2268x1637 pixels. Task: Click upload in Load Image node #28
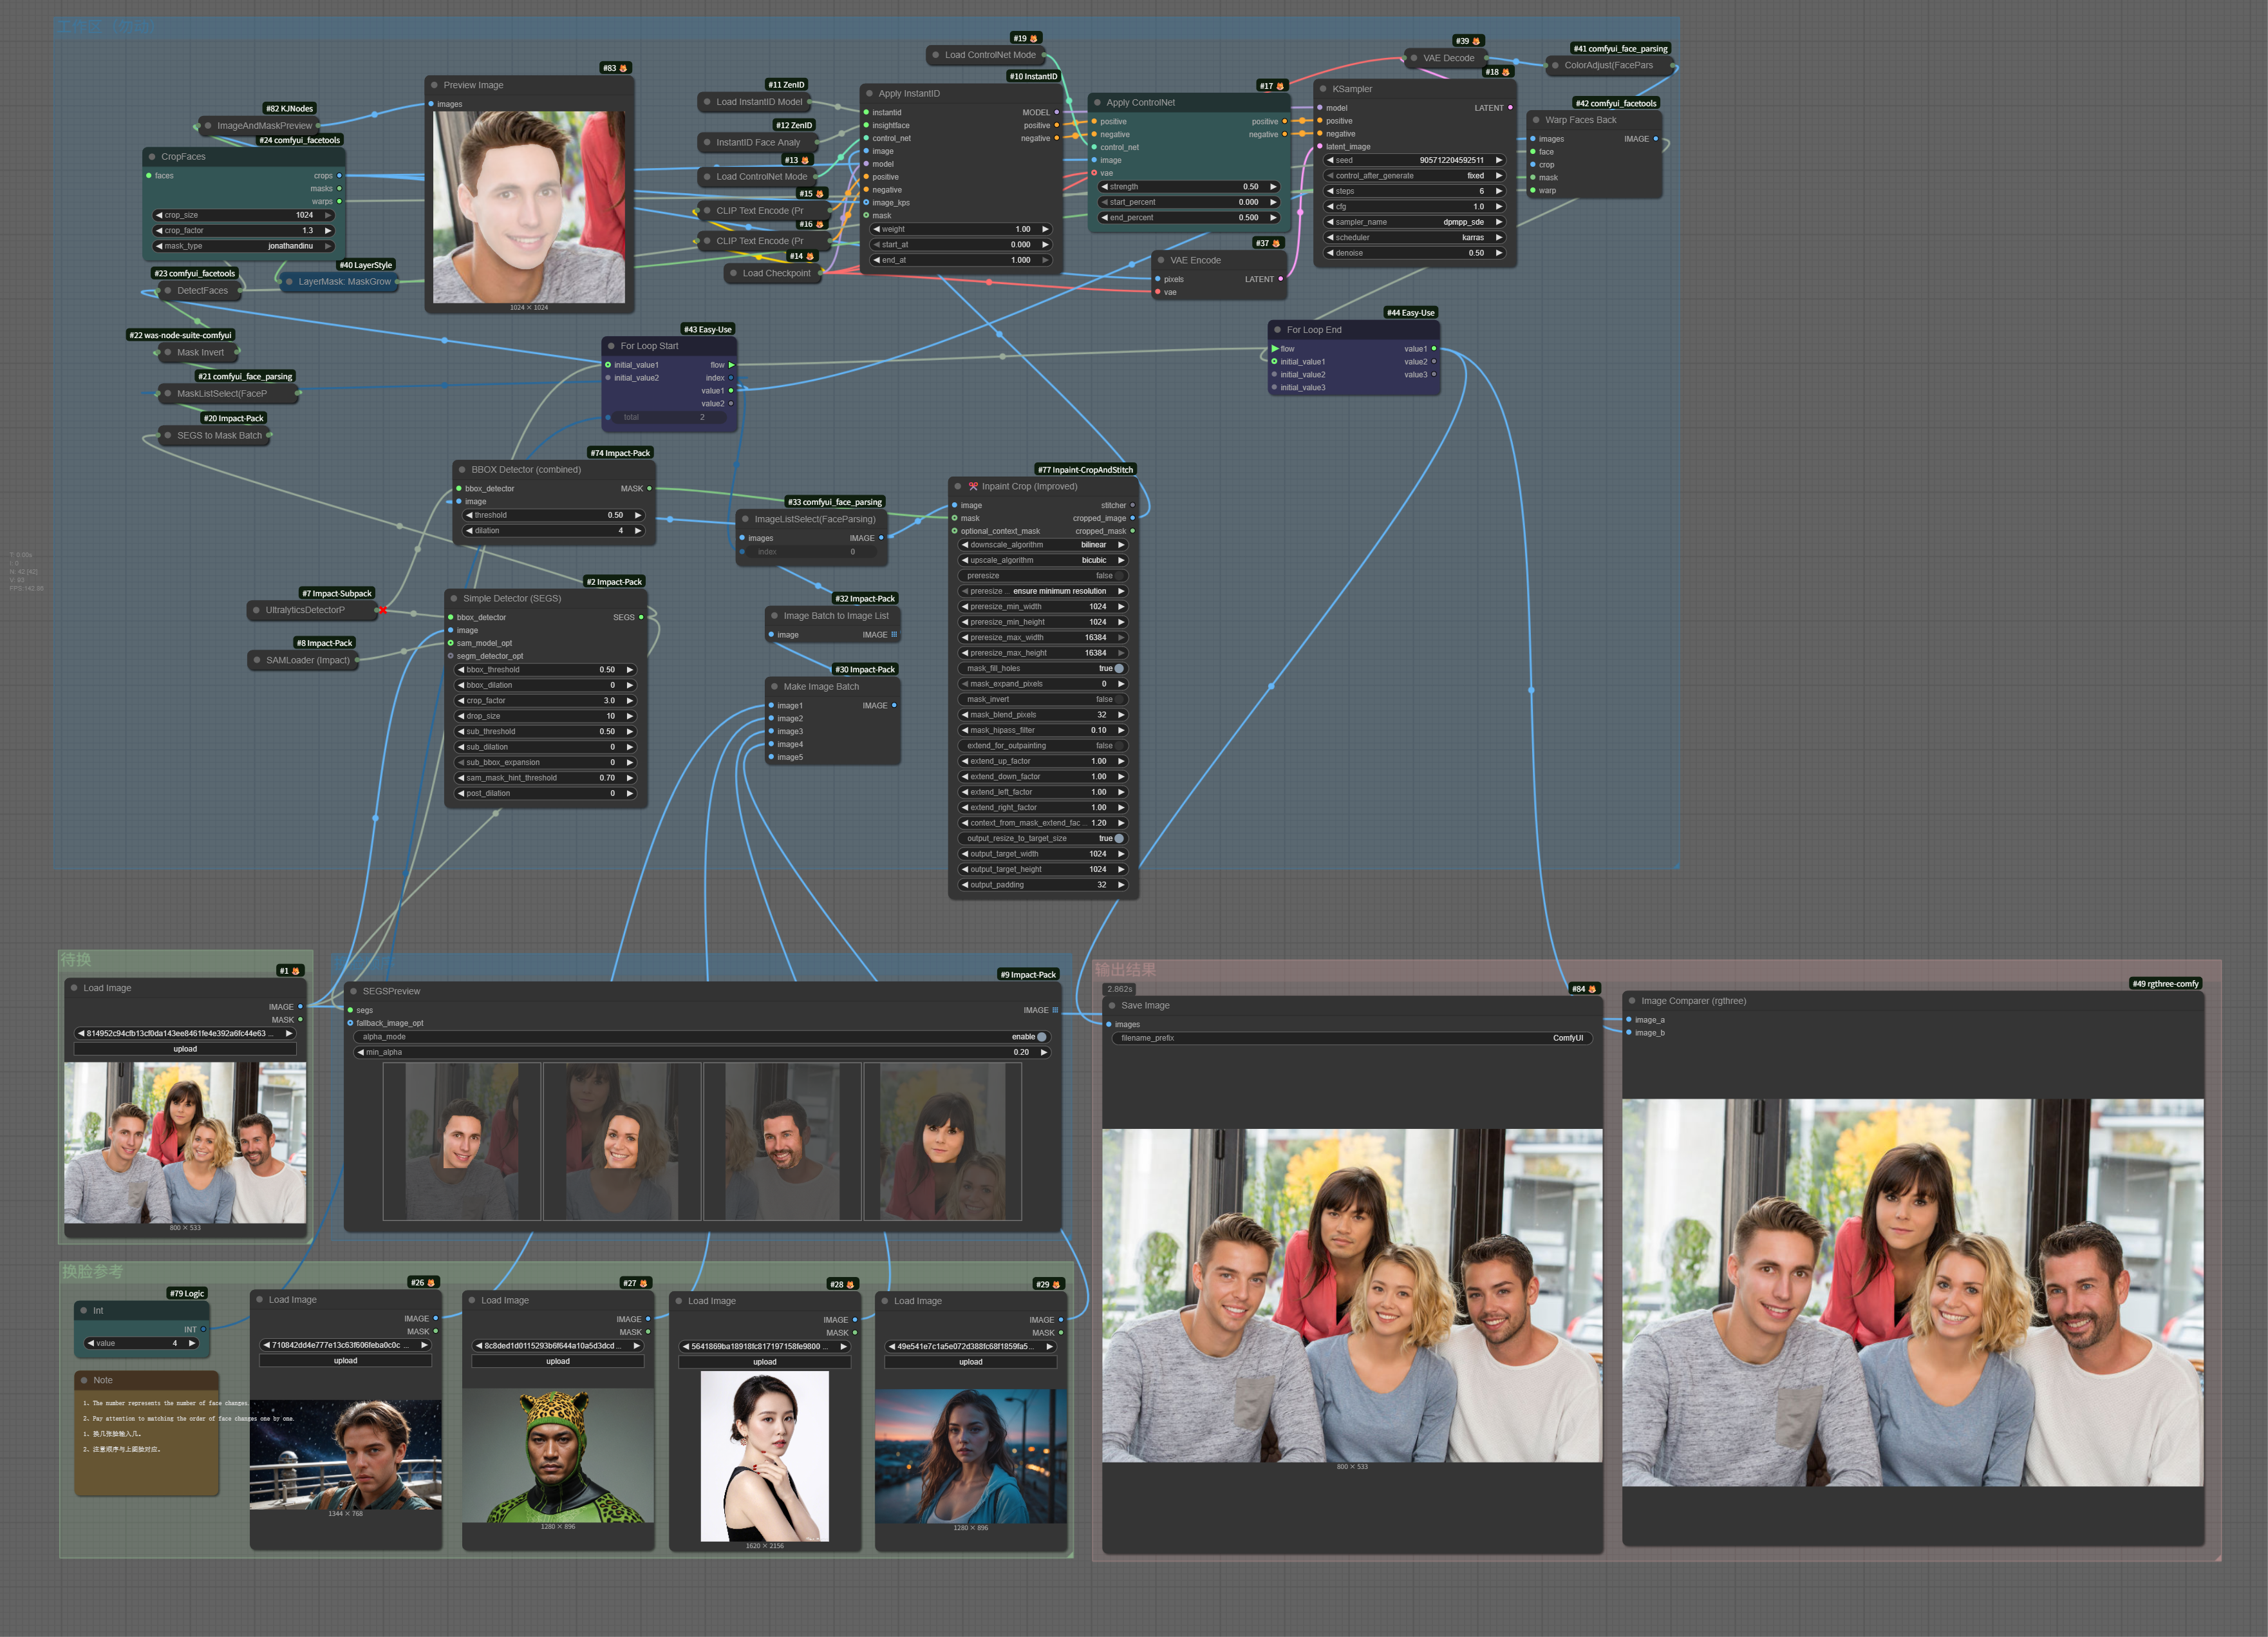[765, 1362]
